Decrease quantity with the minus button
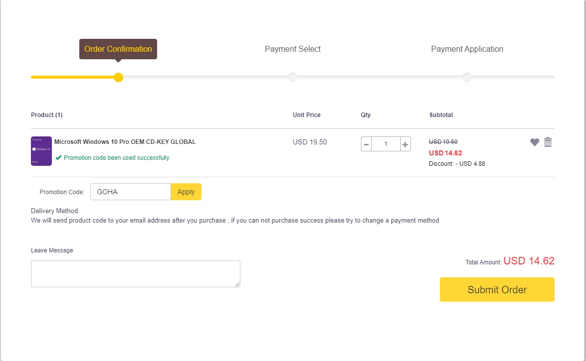Screen dimensions: 586x361 click(366, 144)
